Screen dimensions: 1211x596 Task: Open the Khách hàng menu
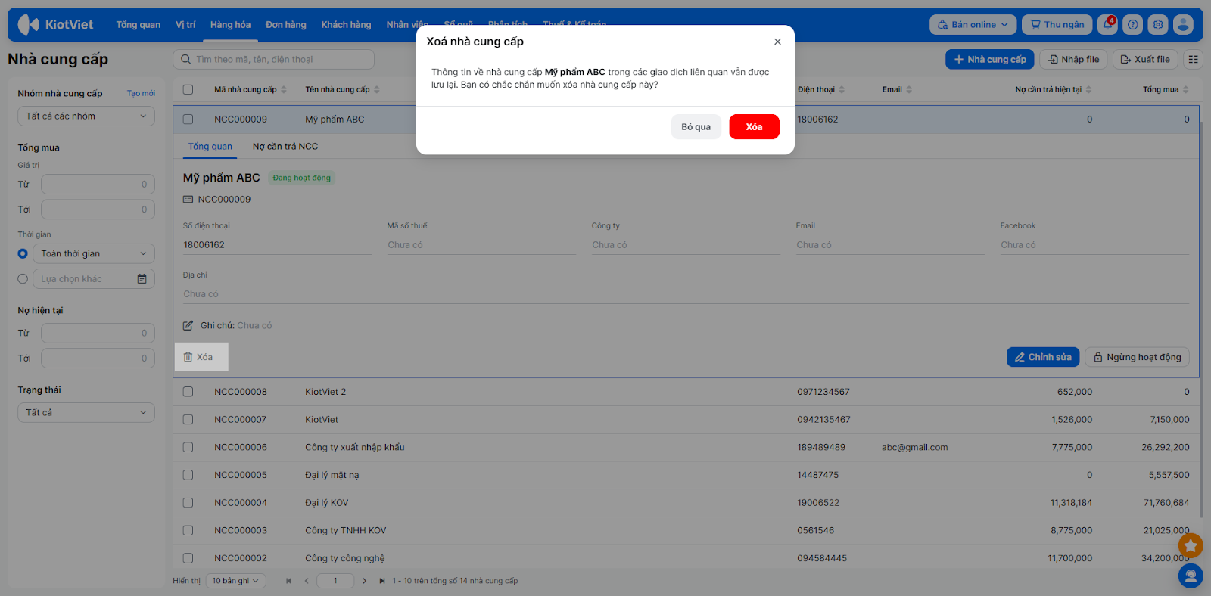346,25
